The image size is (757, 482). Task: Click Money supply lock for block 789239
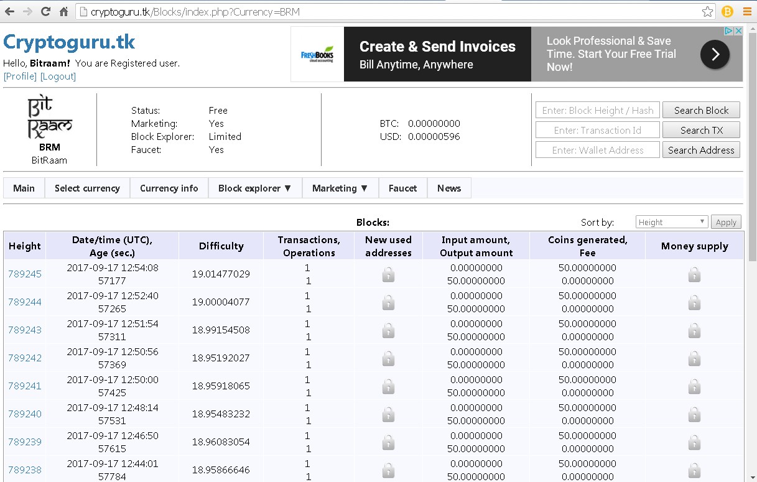(x=694, y=442)
